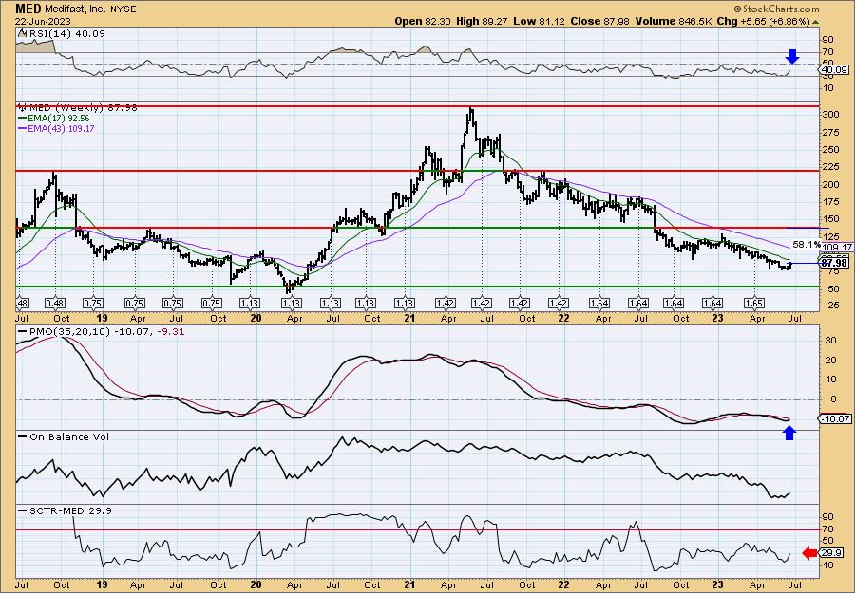Click the green EMA(17) legend line swatch
Image resolution: width=855 pixels, height=593 pixels.
coord(23,119)
